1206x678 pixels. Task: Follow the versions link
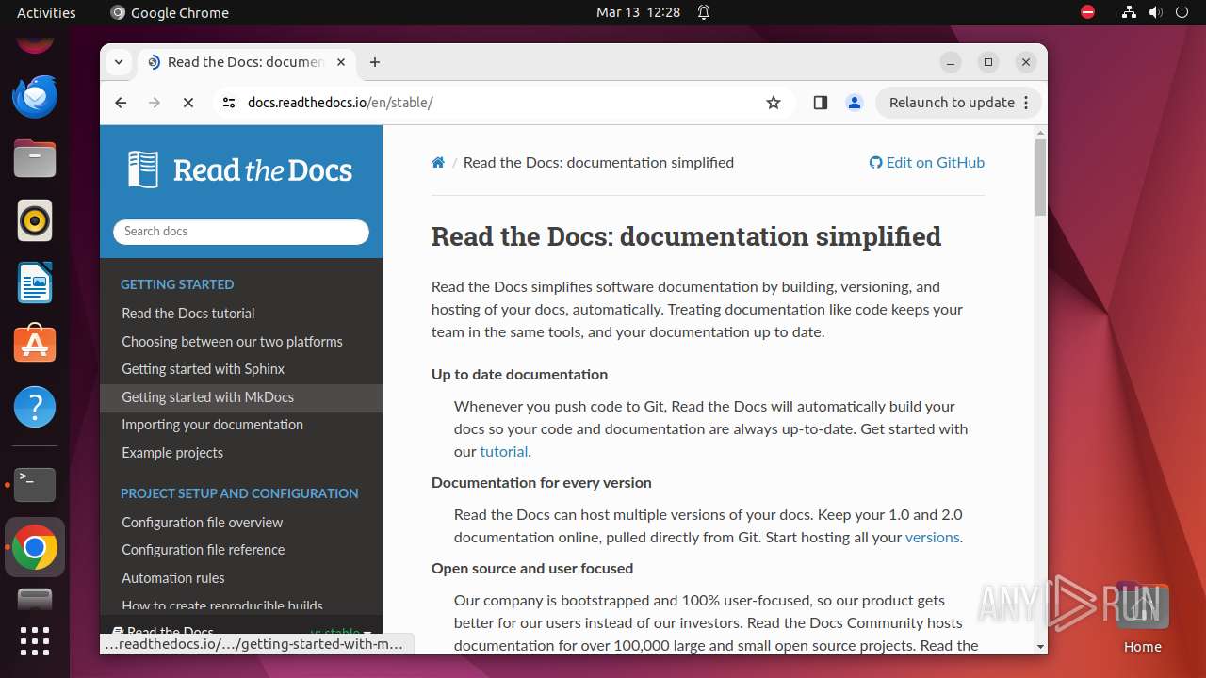tap(932, 538)
